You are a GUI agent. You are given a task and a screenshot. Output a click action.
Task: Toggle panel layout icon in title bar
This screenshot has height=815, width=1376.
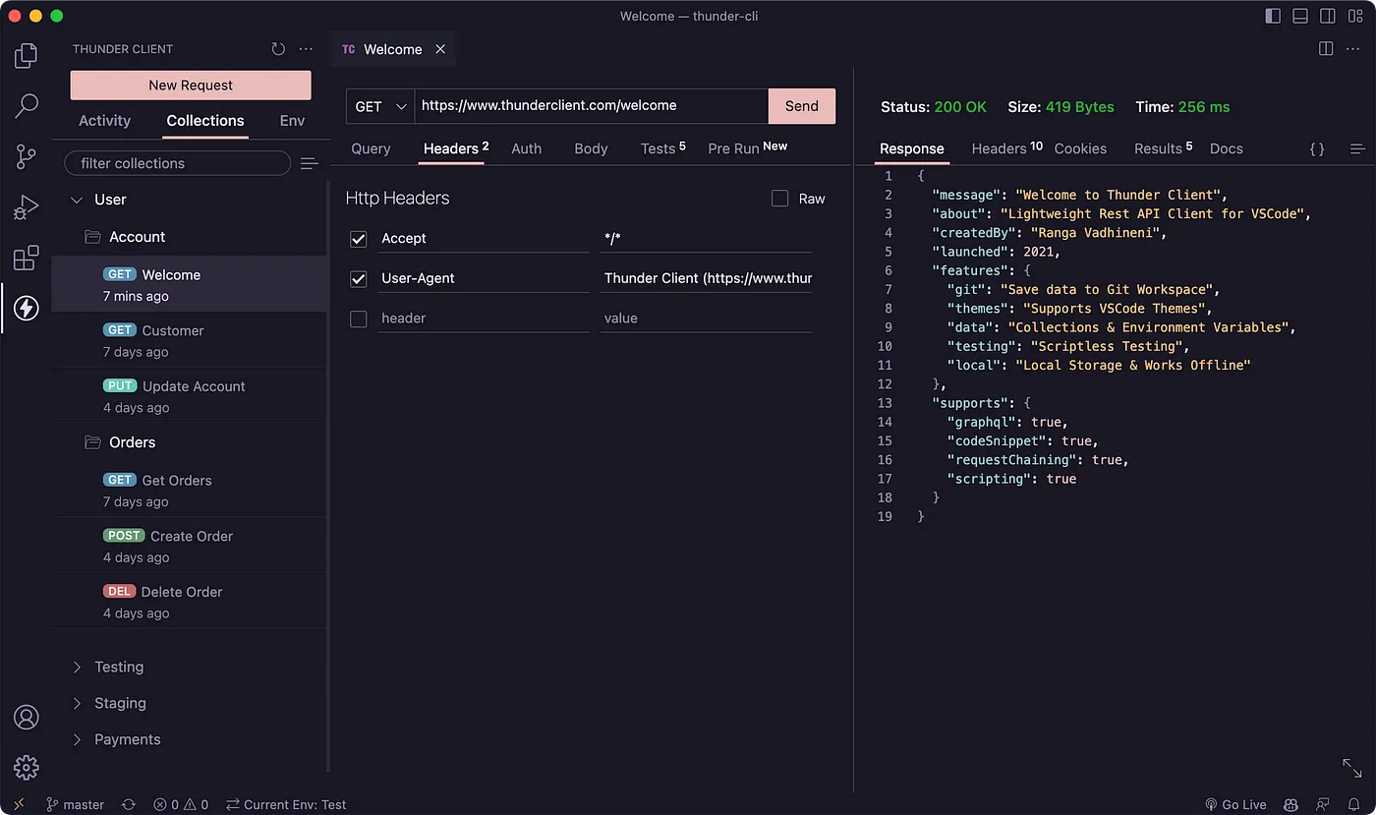pos(1300,16)
